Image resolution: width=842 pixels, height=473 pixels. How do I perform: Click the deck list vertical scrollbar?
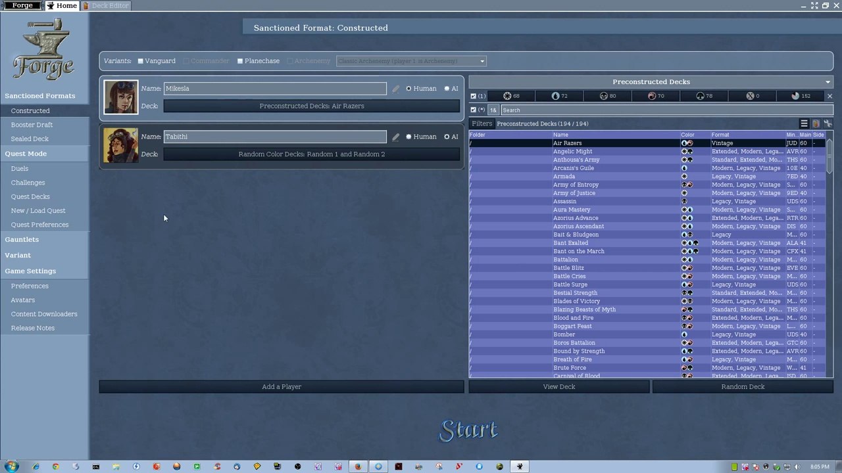pyautogui.click(x=830, y=256)
